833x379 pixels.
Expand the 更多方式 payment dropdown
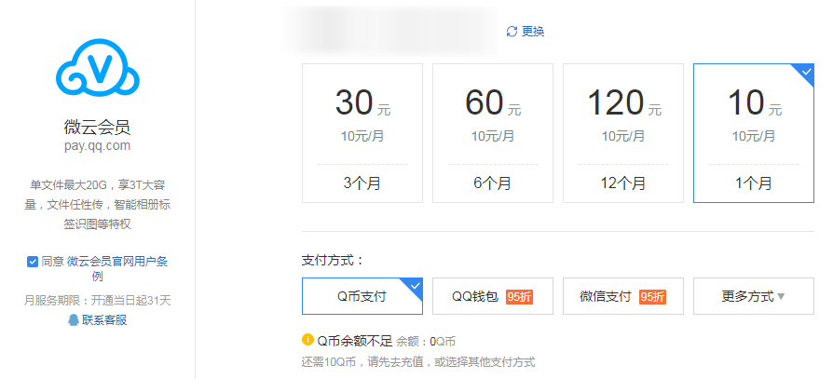click(x=753, y=296)
